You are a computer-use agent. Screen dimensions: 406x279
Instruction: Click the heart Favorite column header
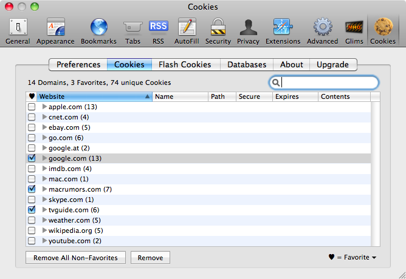point(32,96)
